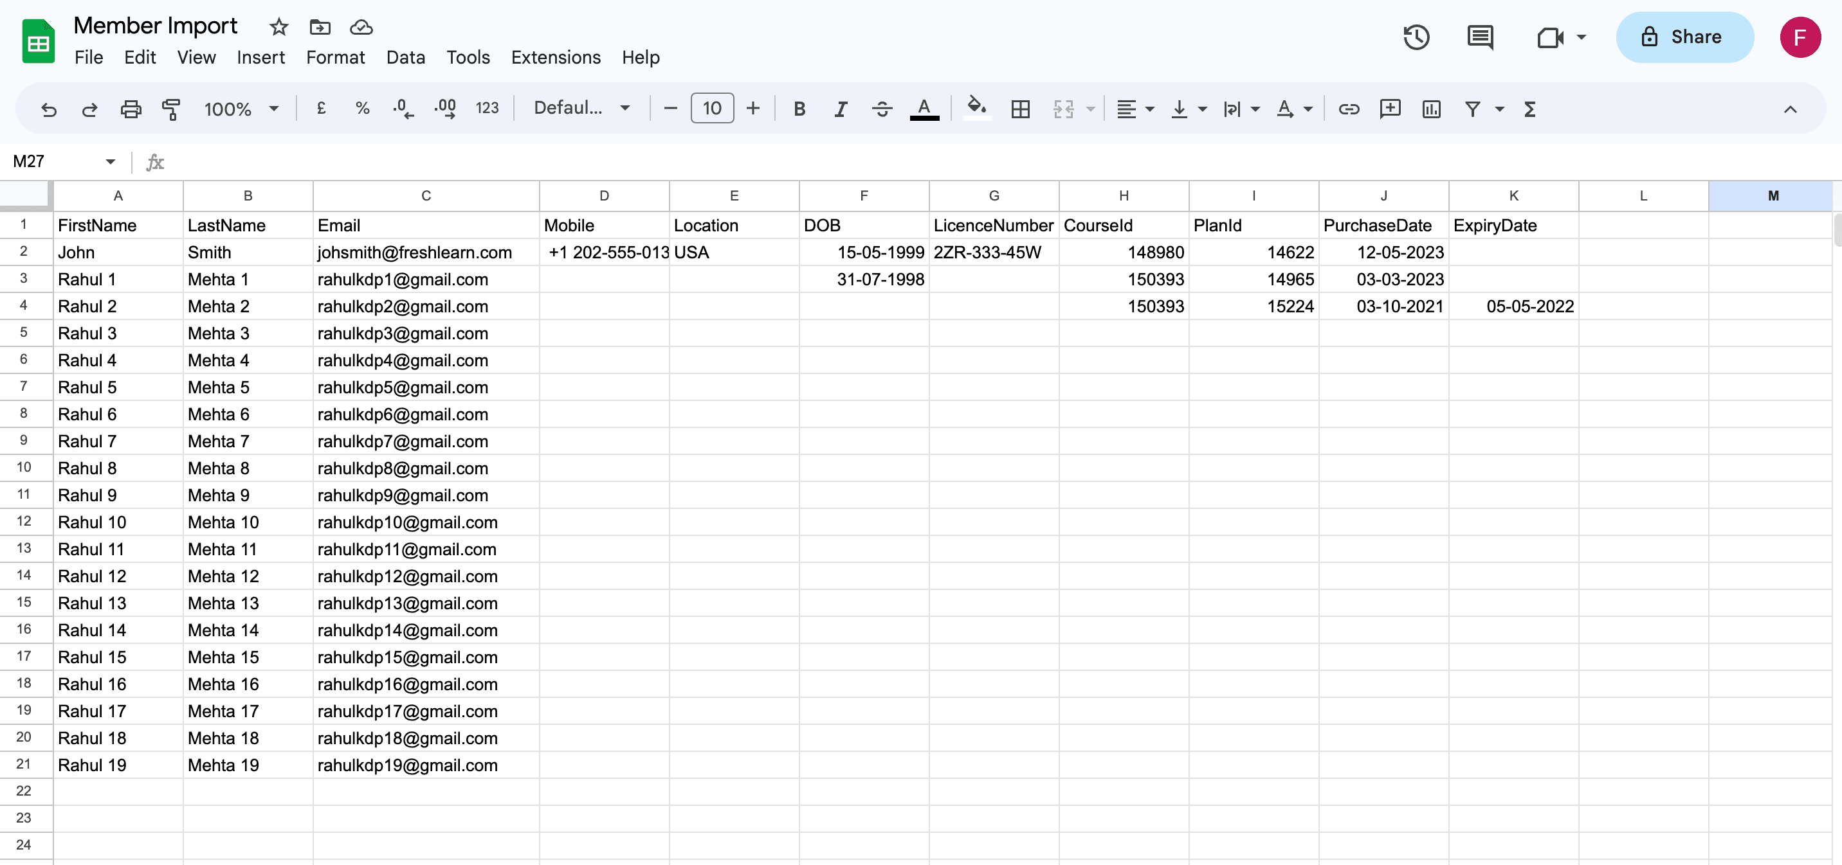Open the account avatar F
The width and height of the screenshot is (1842, 865).
point(1800,37)
